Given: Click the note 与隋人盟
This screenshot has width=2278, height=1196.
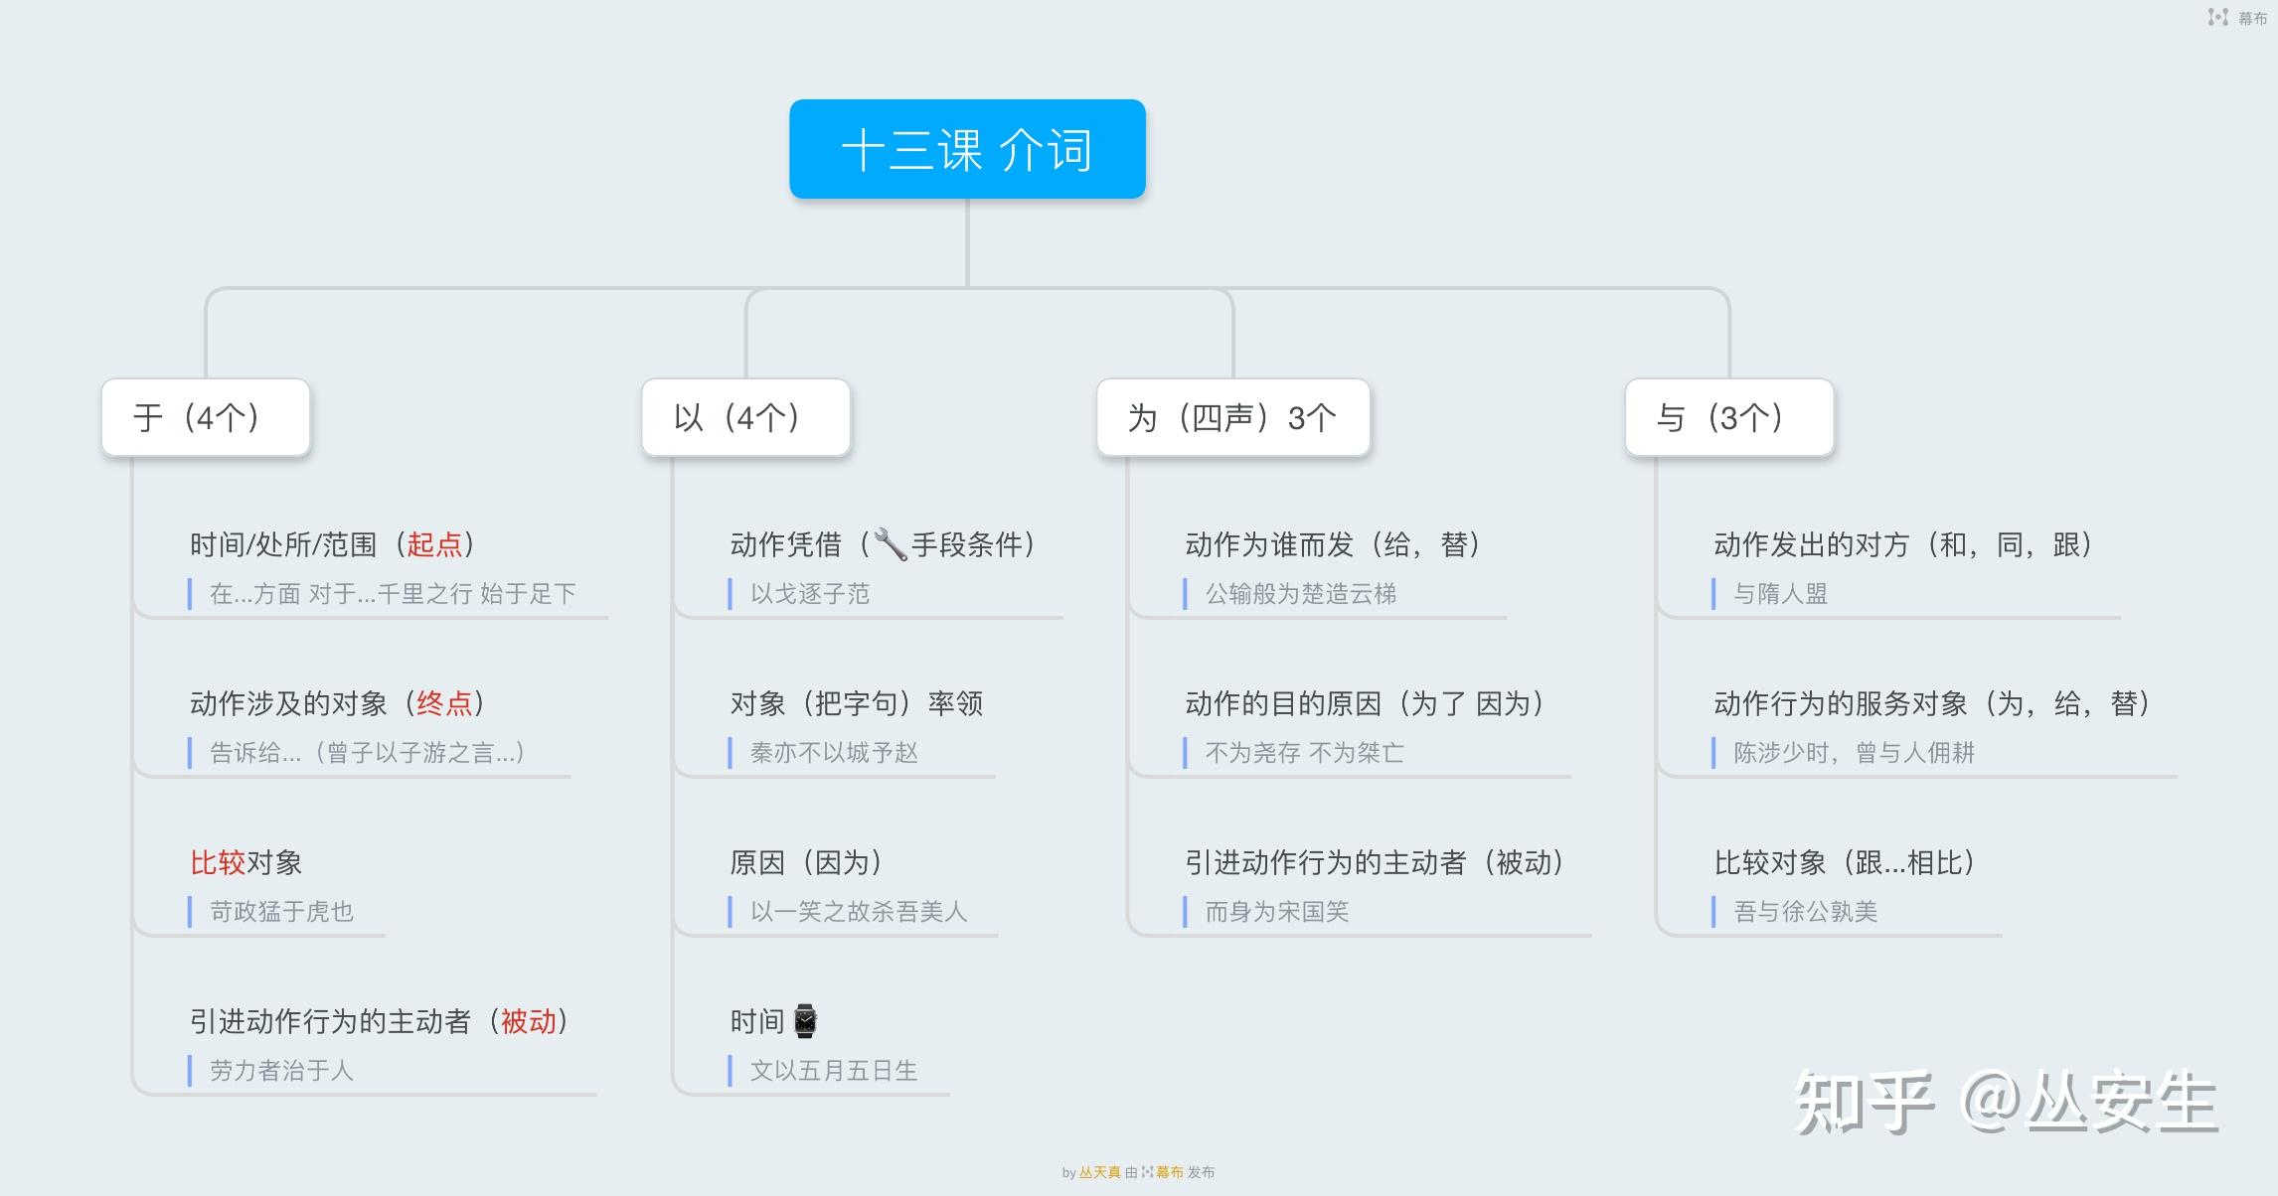Looking at the screenshot, I should (1781, 594).
